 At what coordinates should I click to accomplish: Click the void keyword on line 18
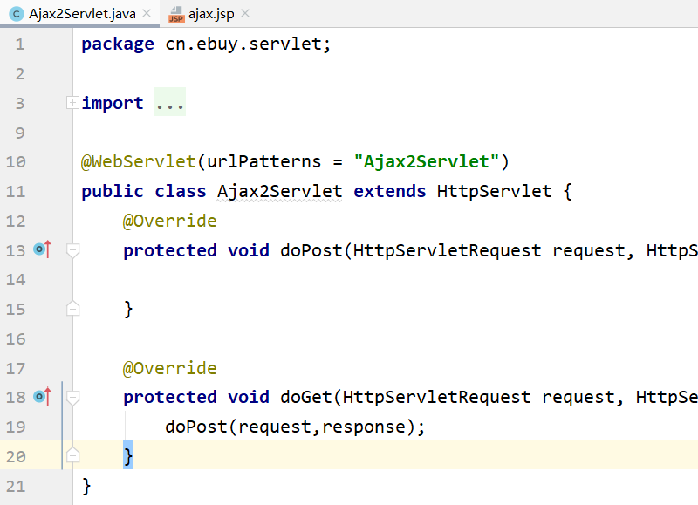coord(249,397)
